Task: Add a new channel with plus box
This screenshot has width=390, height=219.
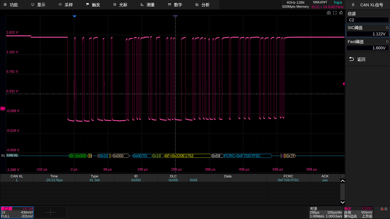Action: 51,212
